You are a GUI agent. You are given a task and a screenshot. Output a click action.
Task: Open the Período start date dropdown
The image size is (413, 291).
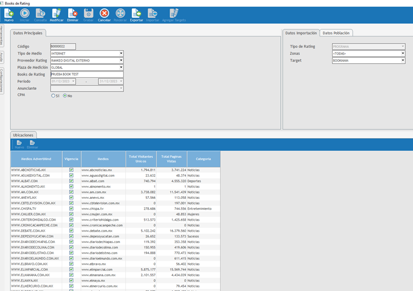click(73, 81)
